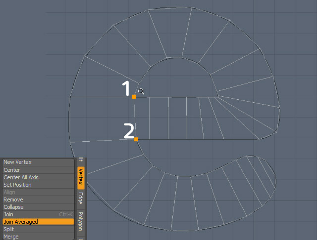Switch to the Edge tab
This screenshot has height=240, width=317.
[x=81, y=199]
